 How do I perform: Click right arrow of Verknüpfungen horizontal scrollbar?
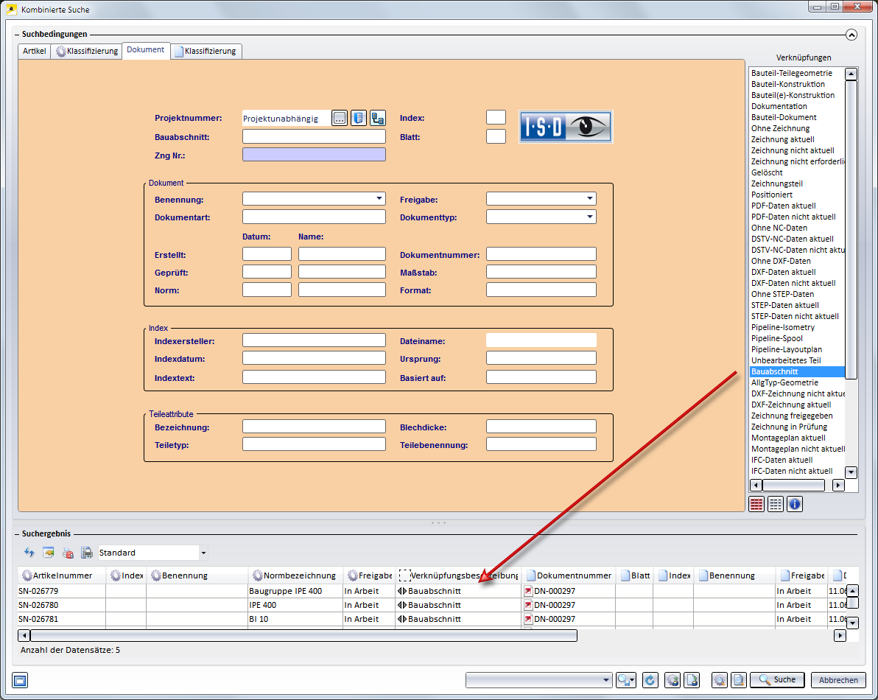coord(838,485)
